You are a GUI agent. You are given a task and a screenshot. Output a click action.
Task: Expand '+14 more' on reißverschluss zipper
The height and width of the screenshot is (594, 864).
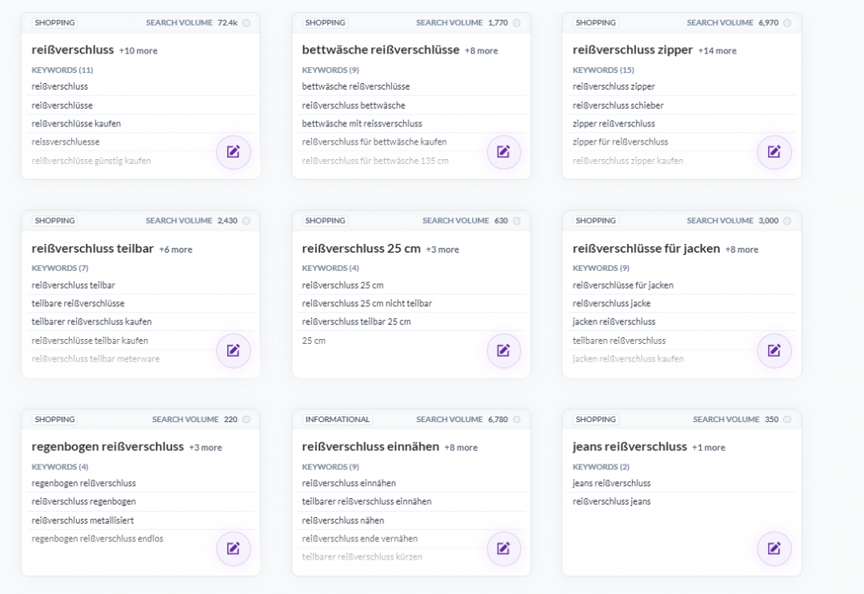tap(717, 51)
